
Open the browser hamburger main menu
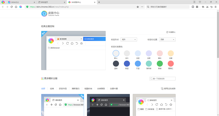(216, 7)
